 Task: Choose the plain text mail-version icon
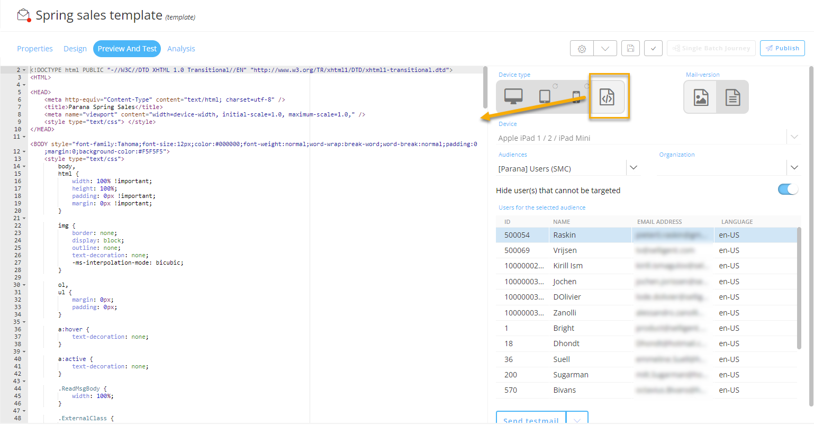click(x=732, y=97)
